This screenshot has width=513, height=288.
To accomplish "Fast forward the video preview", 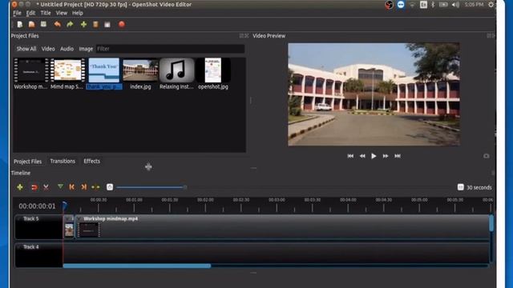I will (x=386, y=156).
